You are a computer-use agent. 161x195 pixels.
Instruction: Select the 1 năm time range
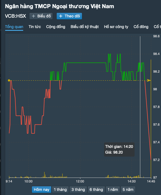113,190
